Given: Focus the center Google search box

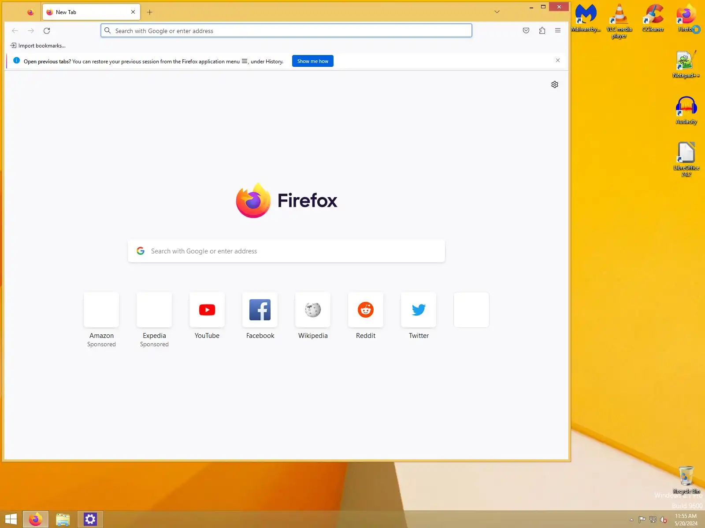Looking at the screenshot, I should (x=286, y=251).
